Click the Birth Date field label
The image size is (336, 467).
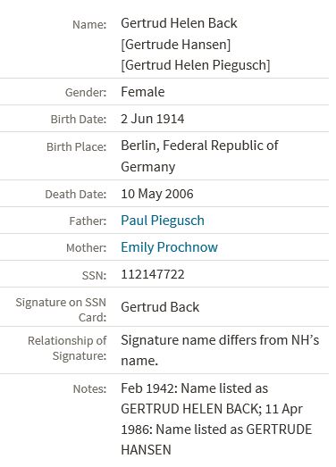pyautogui.click(x=79, y=120)
